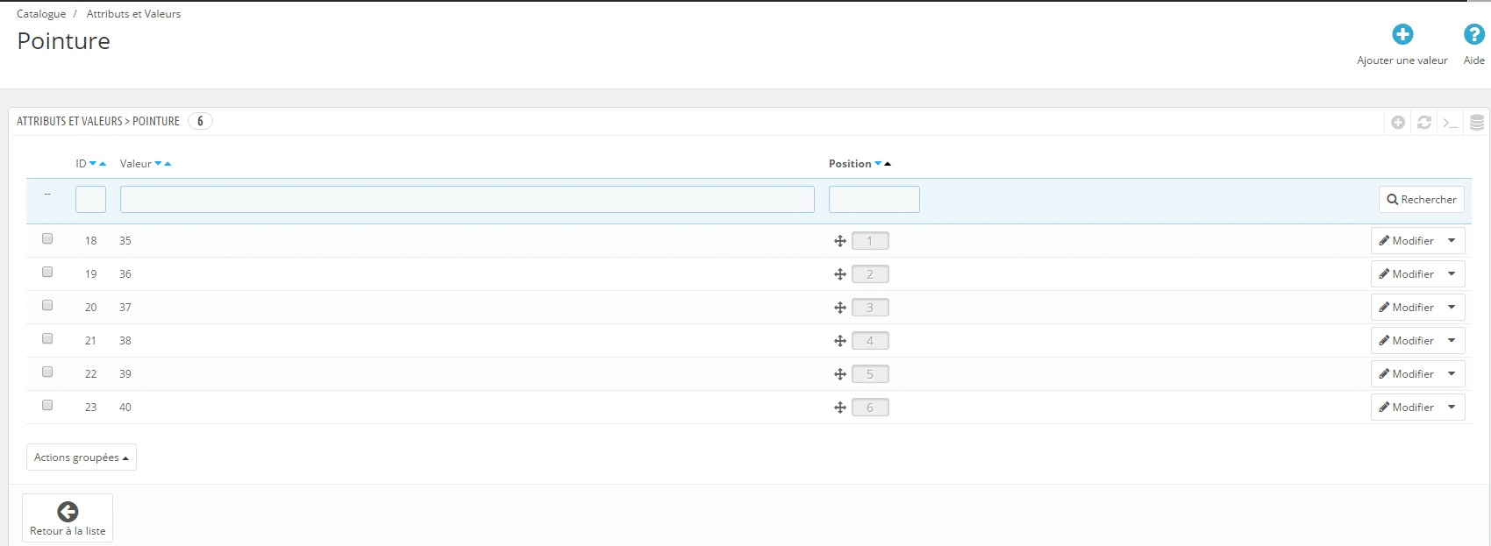Click the ID cell 18

[91, 241]
